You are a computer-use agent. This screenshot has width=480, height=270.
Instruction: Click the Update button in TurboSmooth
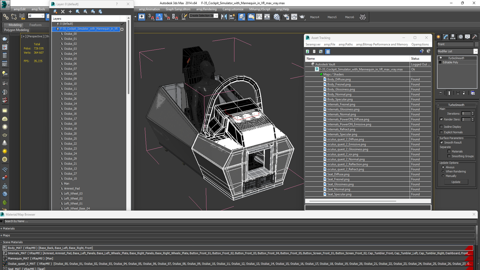[x=456, y=182]
